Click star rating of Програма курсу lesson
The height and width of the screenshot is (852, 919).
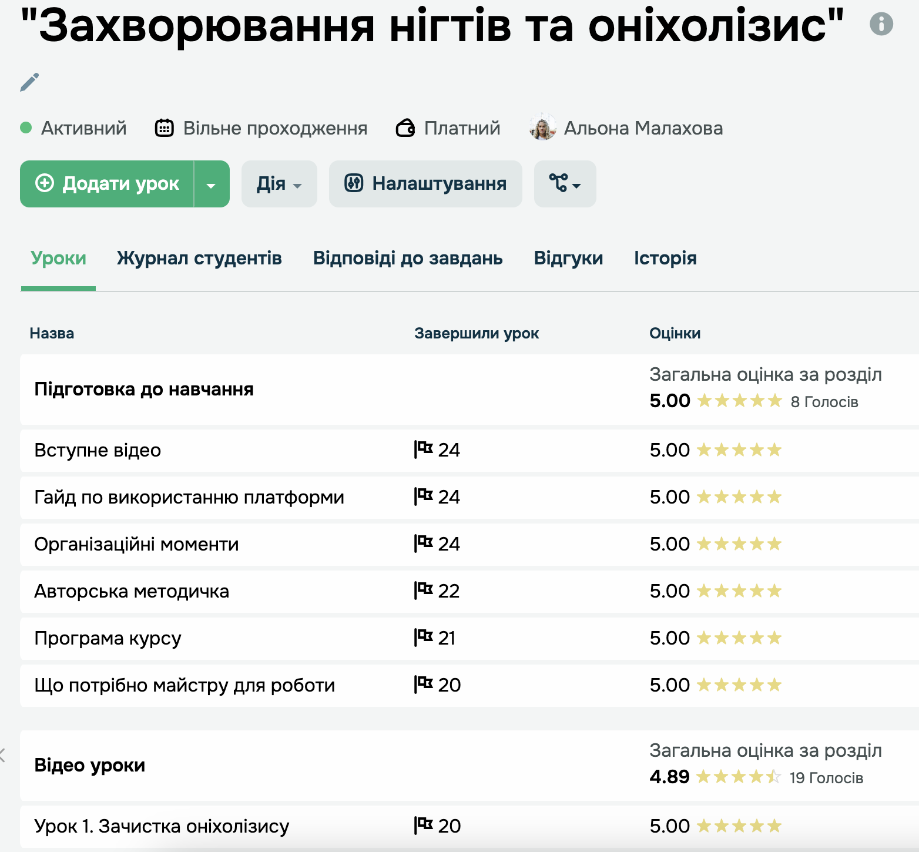click(x=739, y=638)
